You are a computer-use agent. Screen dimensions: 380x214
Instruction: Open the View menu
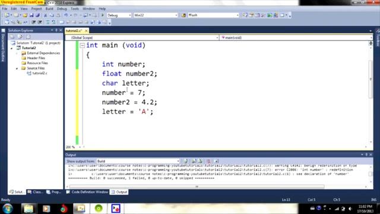point(24,8)
